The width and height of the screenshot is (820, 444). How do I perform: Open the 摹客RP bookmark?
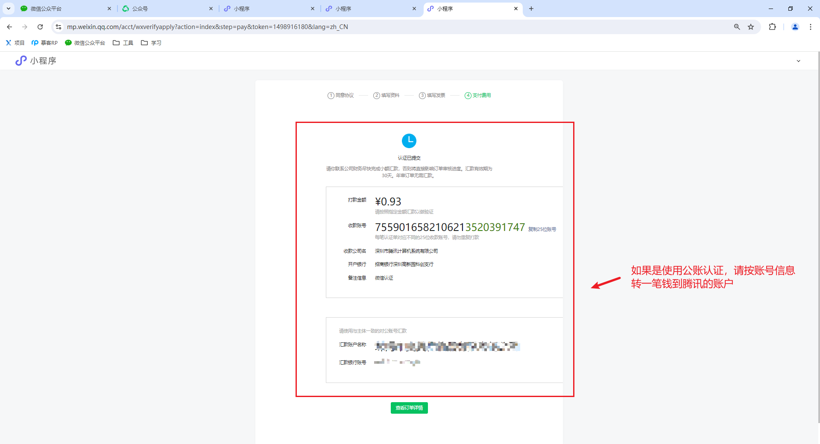coord(44,43)
